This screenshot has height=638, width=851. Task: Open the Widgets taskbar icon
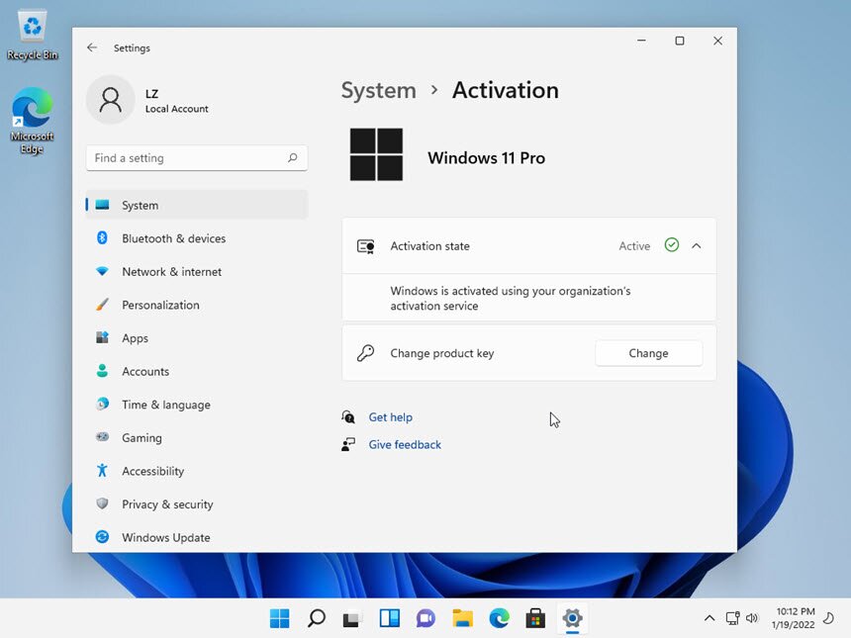coord(390,618)
